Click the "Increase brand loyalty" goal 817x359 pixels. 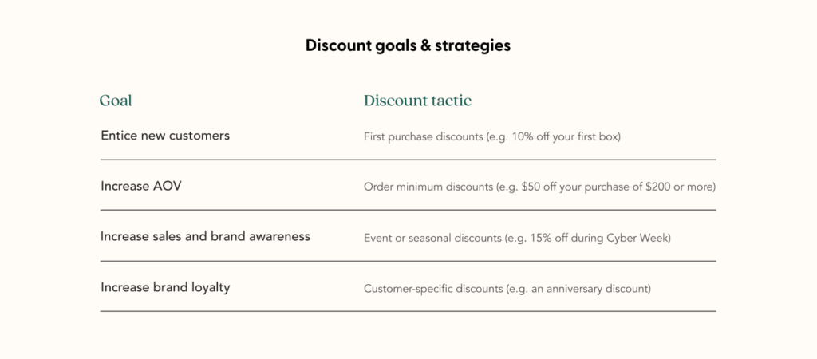[165, 287]
